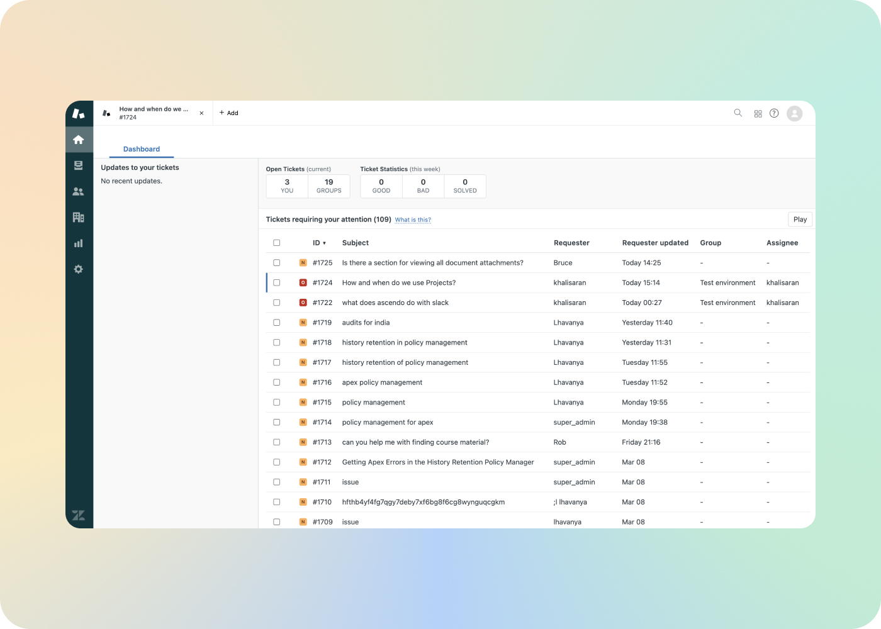Check the box for ticket #1715

[277, 403]
